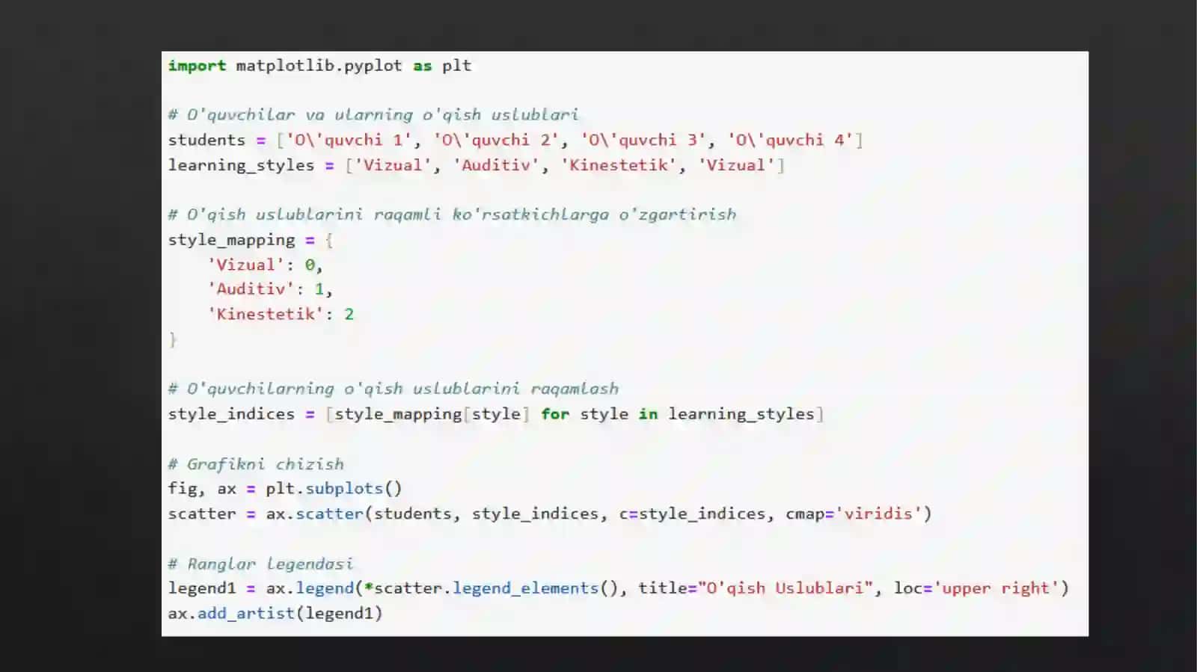Viewport: 1197px width, 672px height.
Task: Click the 'style_indices =' list comprehension line
Action: pos(496,414)
